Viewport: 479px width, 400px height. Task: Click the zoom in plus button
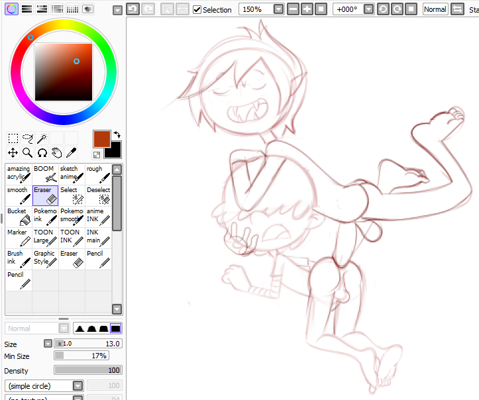307,9
